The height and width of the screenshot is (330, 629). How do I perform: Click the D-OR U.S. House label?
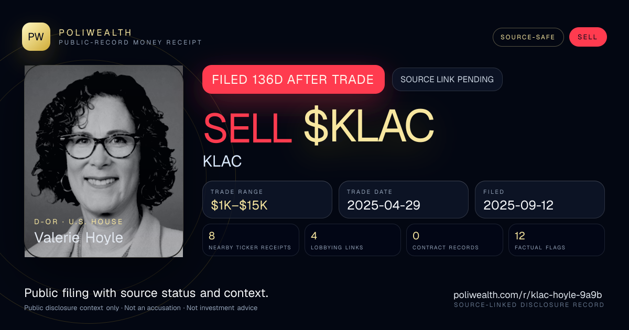pyautogui.click(x=79, y=222)
